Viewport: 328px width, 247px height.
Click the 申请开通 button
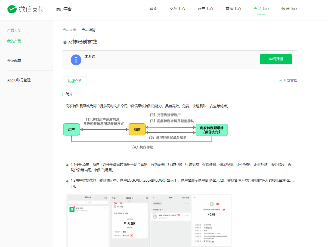(276, 59)
